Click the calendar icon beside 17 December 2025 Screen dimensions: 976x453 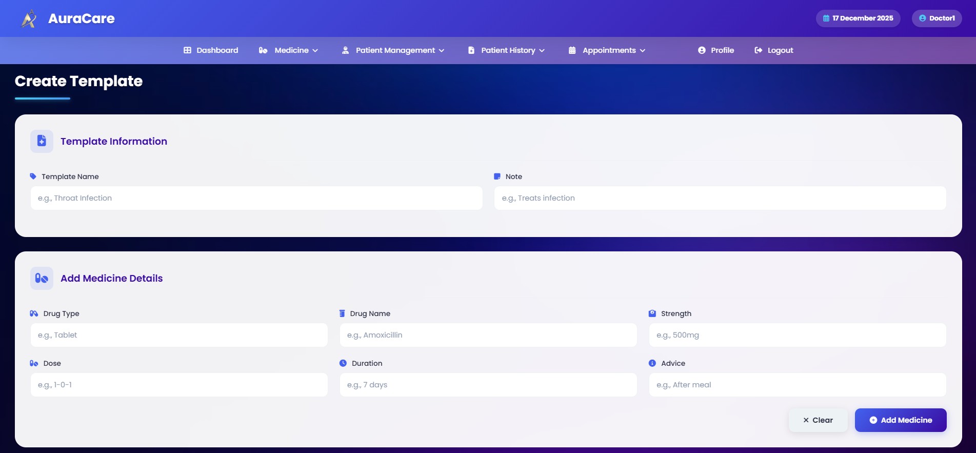826,18
